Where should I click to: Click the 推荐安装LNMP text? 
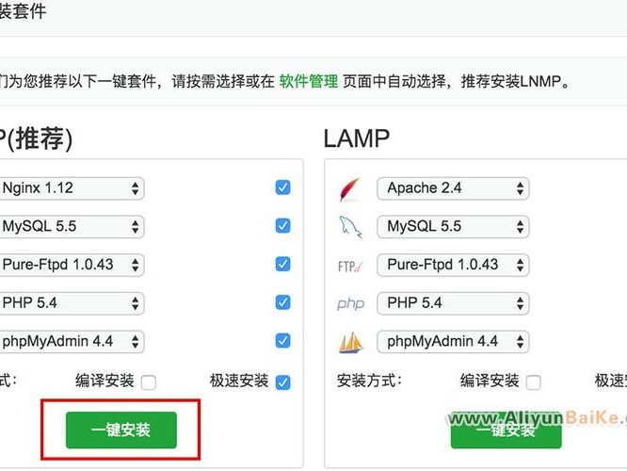click(x=510, y=82)
